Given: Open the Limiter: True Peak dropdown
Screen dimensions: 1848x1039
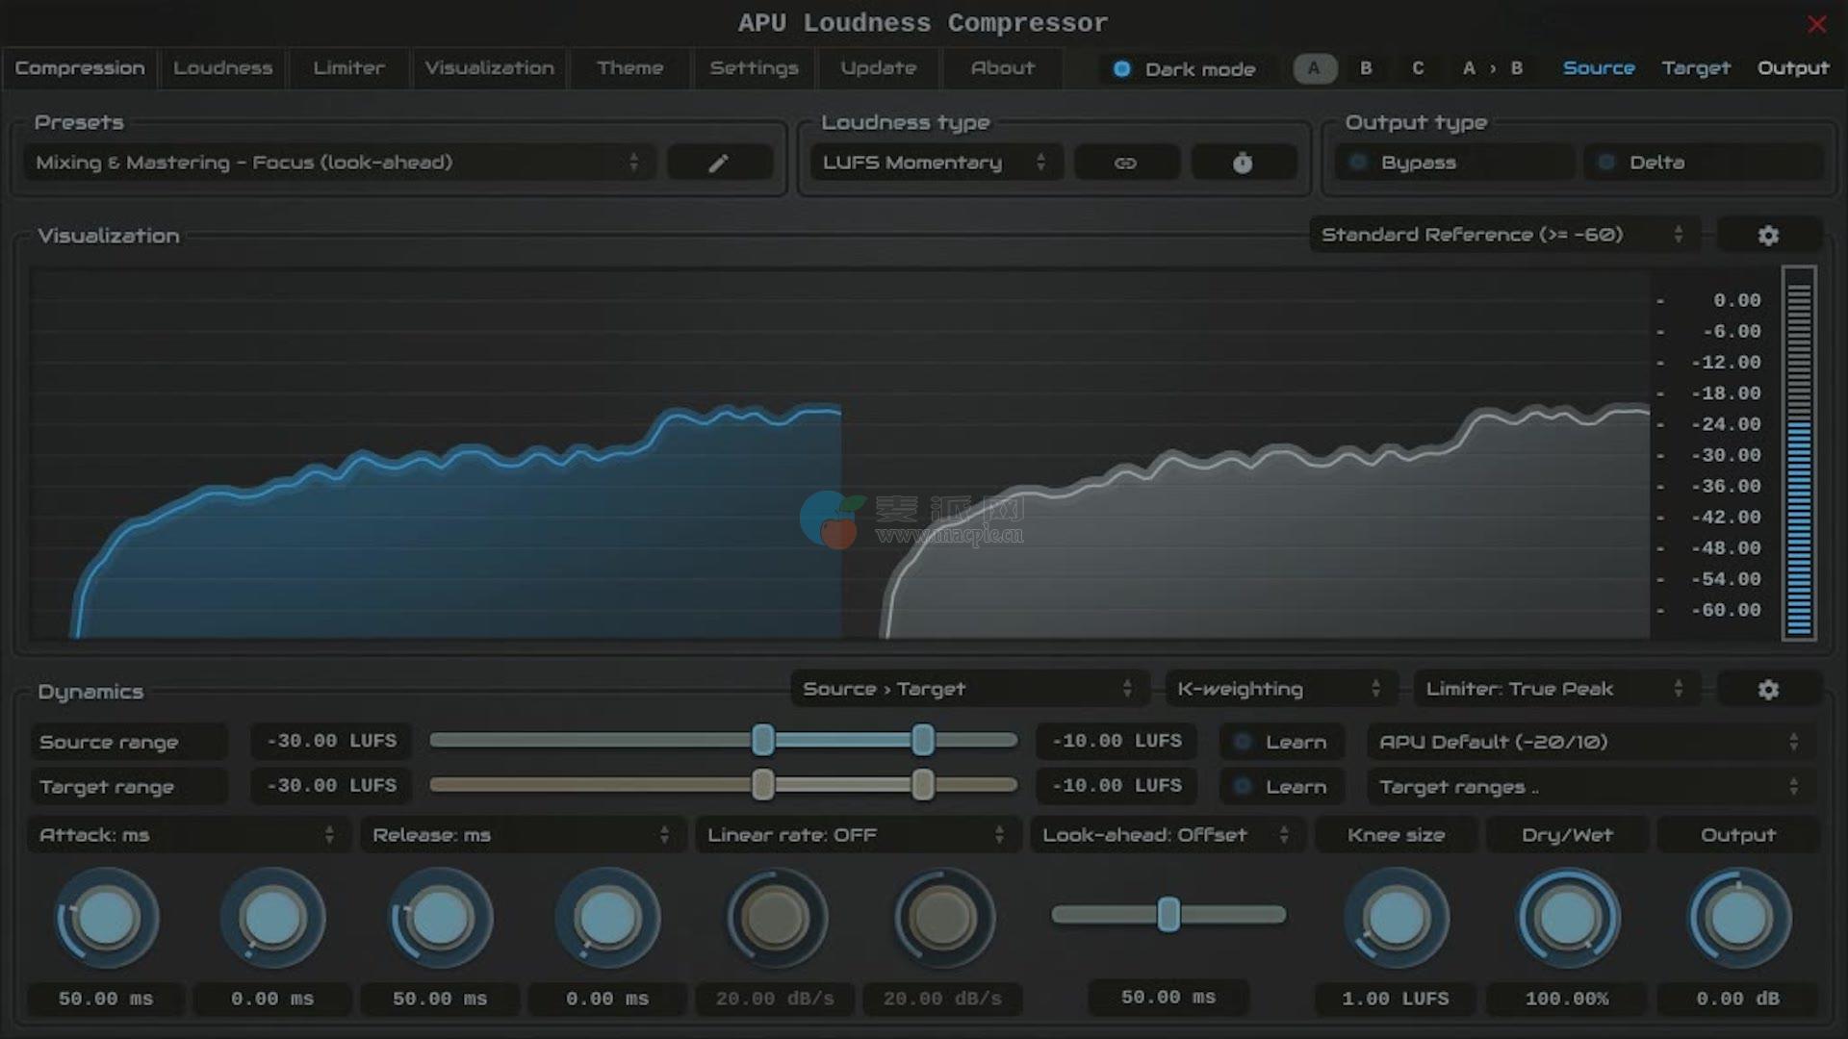Looking at the screenshot, I should [1556, 689].
